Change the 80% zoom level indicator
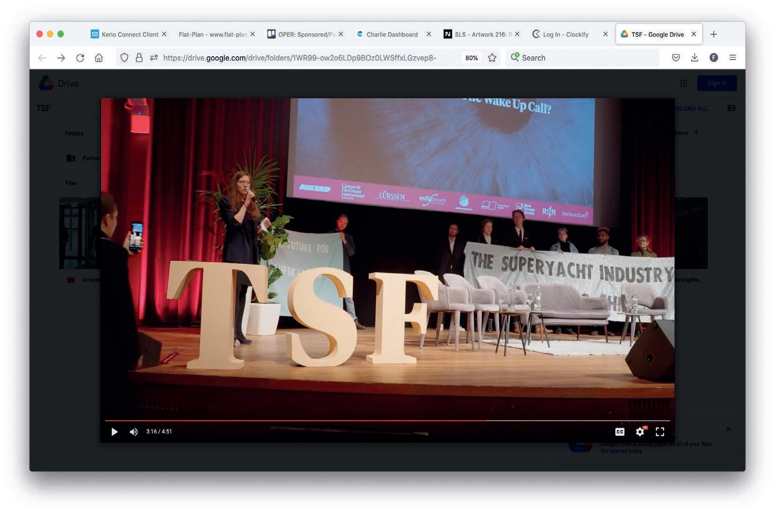The width and height of the screenshot is (775, 513). (471, 58)
